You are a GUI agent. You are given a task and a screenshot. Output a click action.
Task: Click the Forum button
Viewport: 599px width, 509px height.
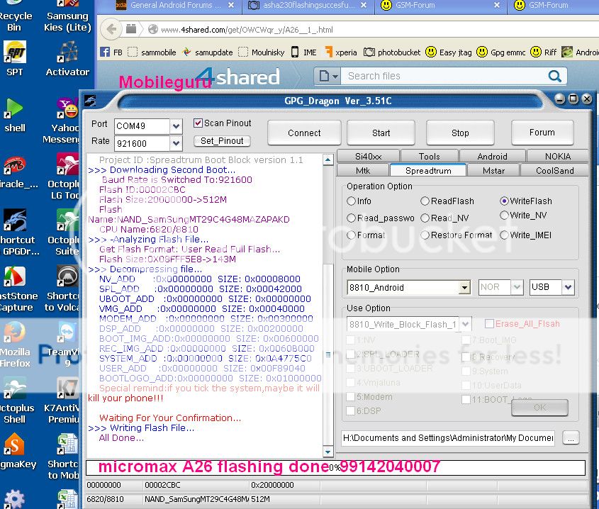pos(542,133)
